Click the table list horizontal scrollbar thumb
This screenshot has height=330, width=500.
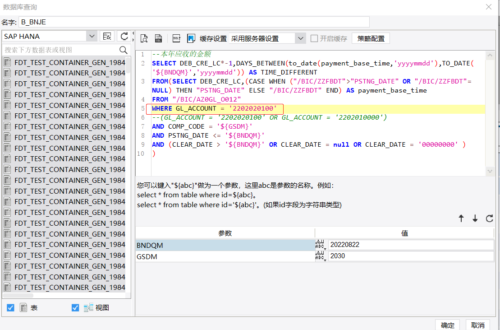click(x=18, y=295)
